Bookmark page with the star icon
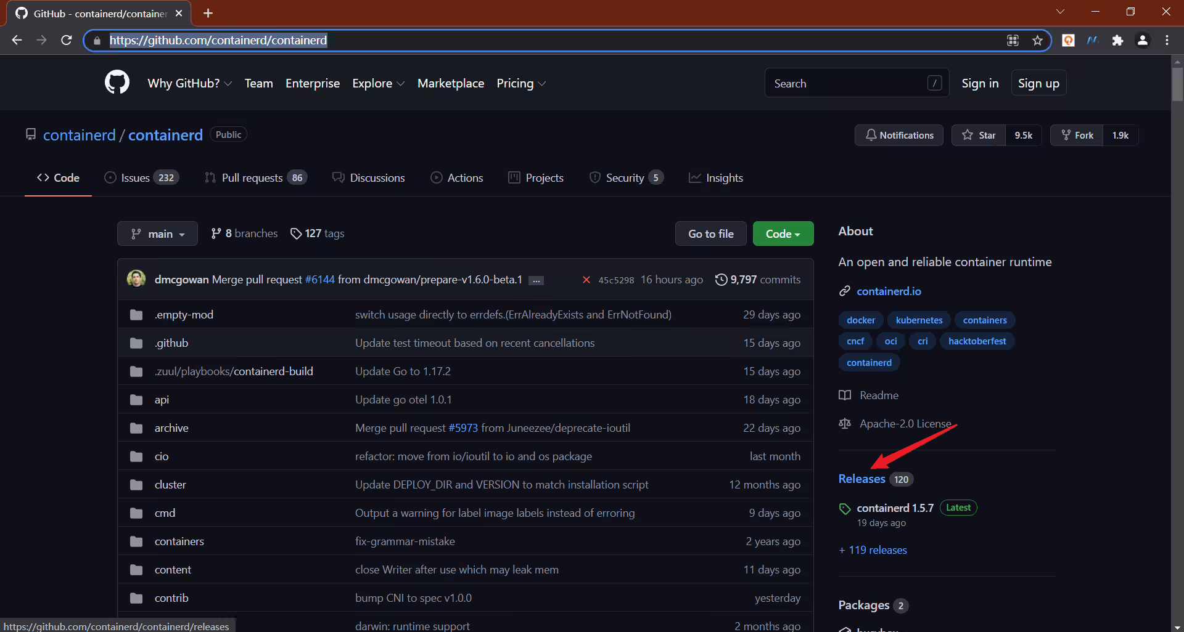The image size is (1184, 632). (1037, 40)
